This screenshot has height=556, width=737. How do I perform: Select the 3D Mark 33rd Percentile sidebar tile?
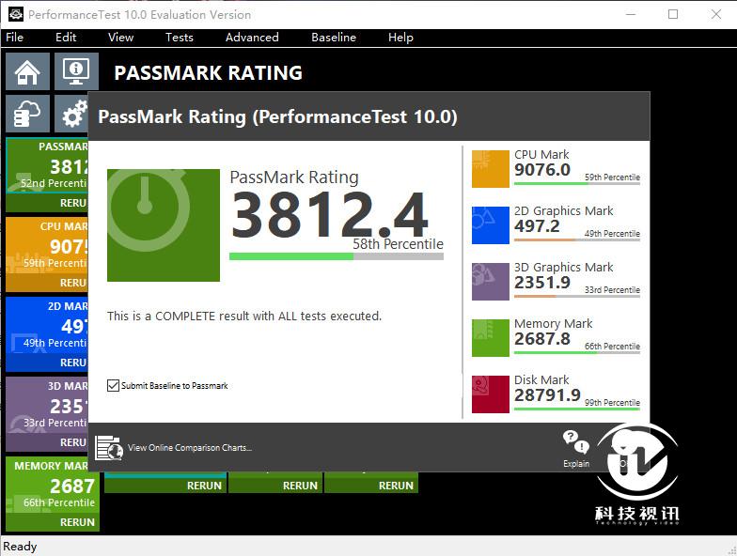coord(47,405)
